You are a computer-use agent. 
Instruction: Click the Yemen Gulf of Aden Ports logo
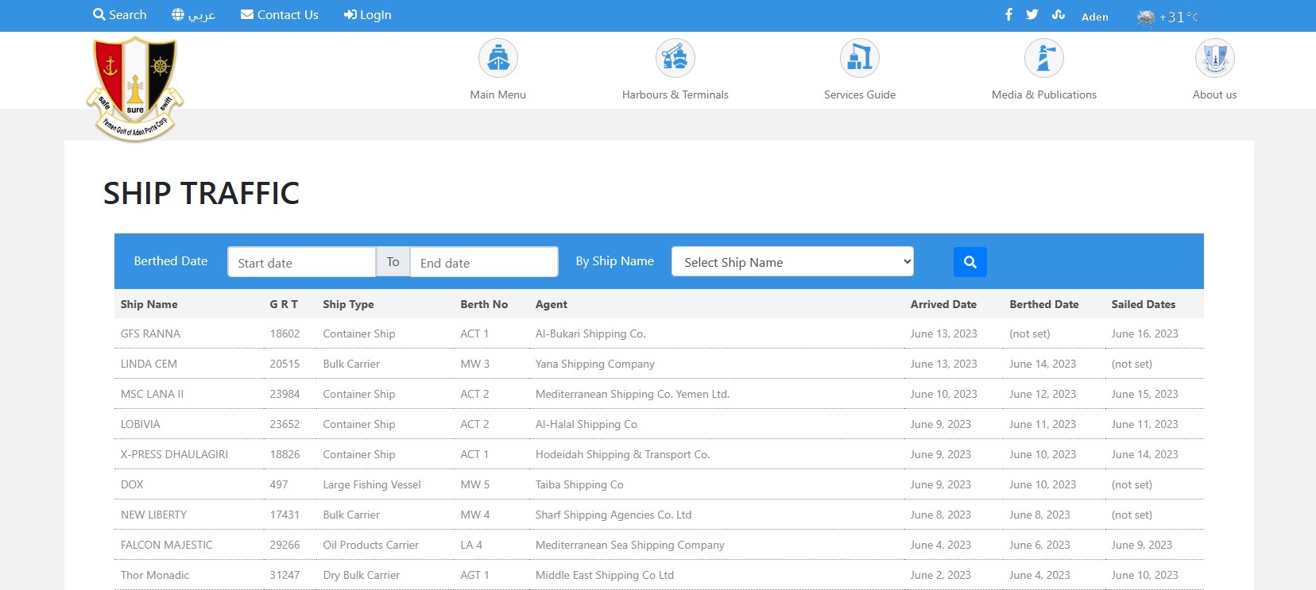click(135, 88)
